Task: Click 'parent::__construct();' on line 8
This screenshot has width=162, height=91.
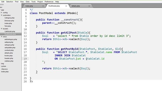Action: 59,23
